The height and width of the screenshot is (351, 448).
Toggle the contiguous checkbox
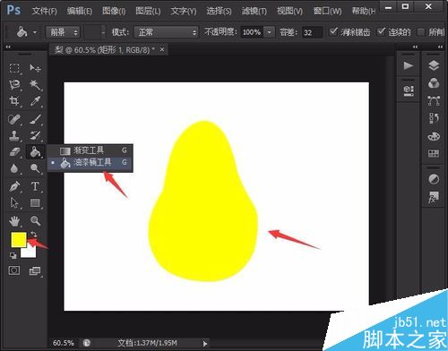[381, 31]
